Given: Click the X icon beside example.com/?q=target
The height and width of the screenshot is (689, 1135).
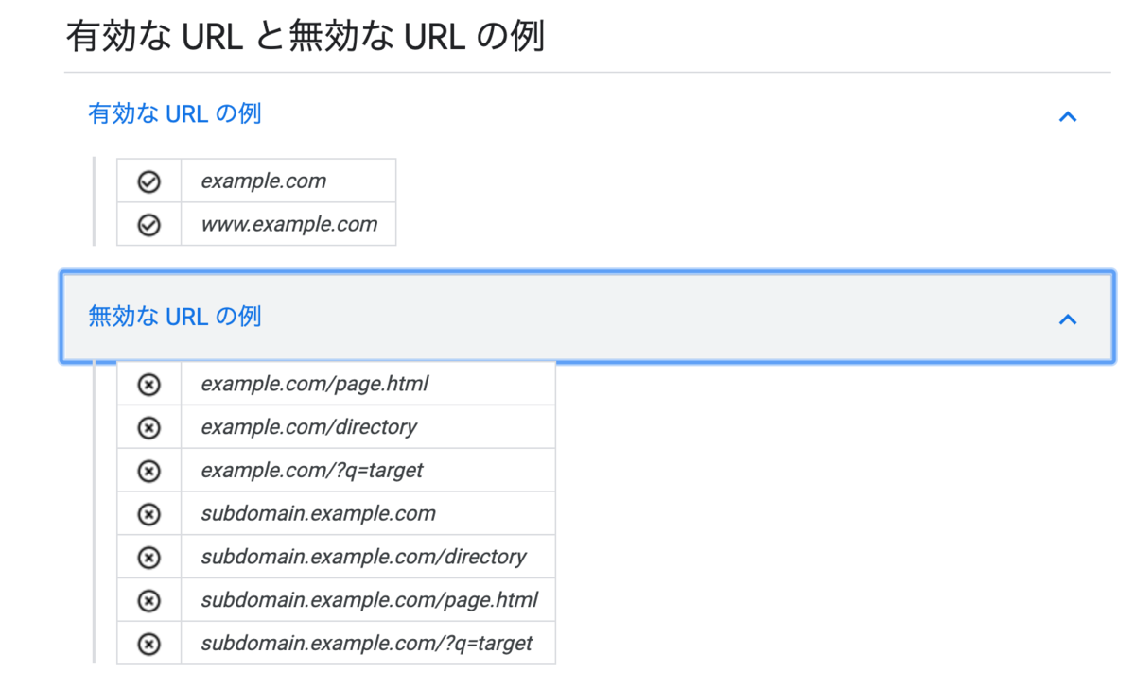Looking at the screenshot, I should (148, 471).
